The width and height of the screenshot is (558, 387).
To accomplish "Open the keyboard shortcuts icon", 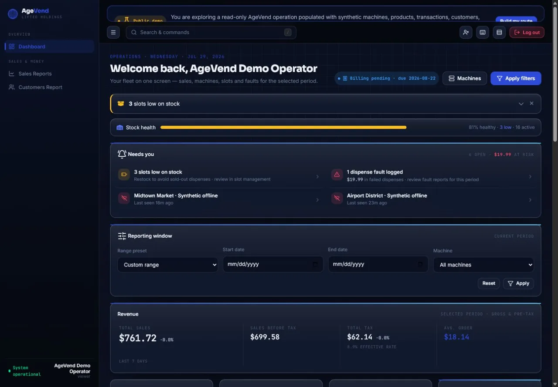I will 483,32.
